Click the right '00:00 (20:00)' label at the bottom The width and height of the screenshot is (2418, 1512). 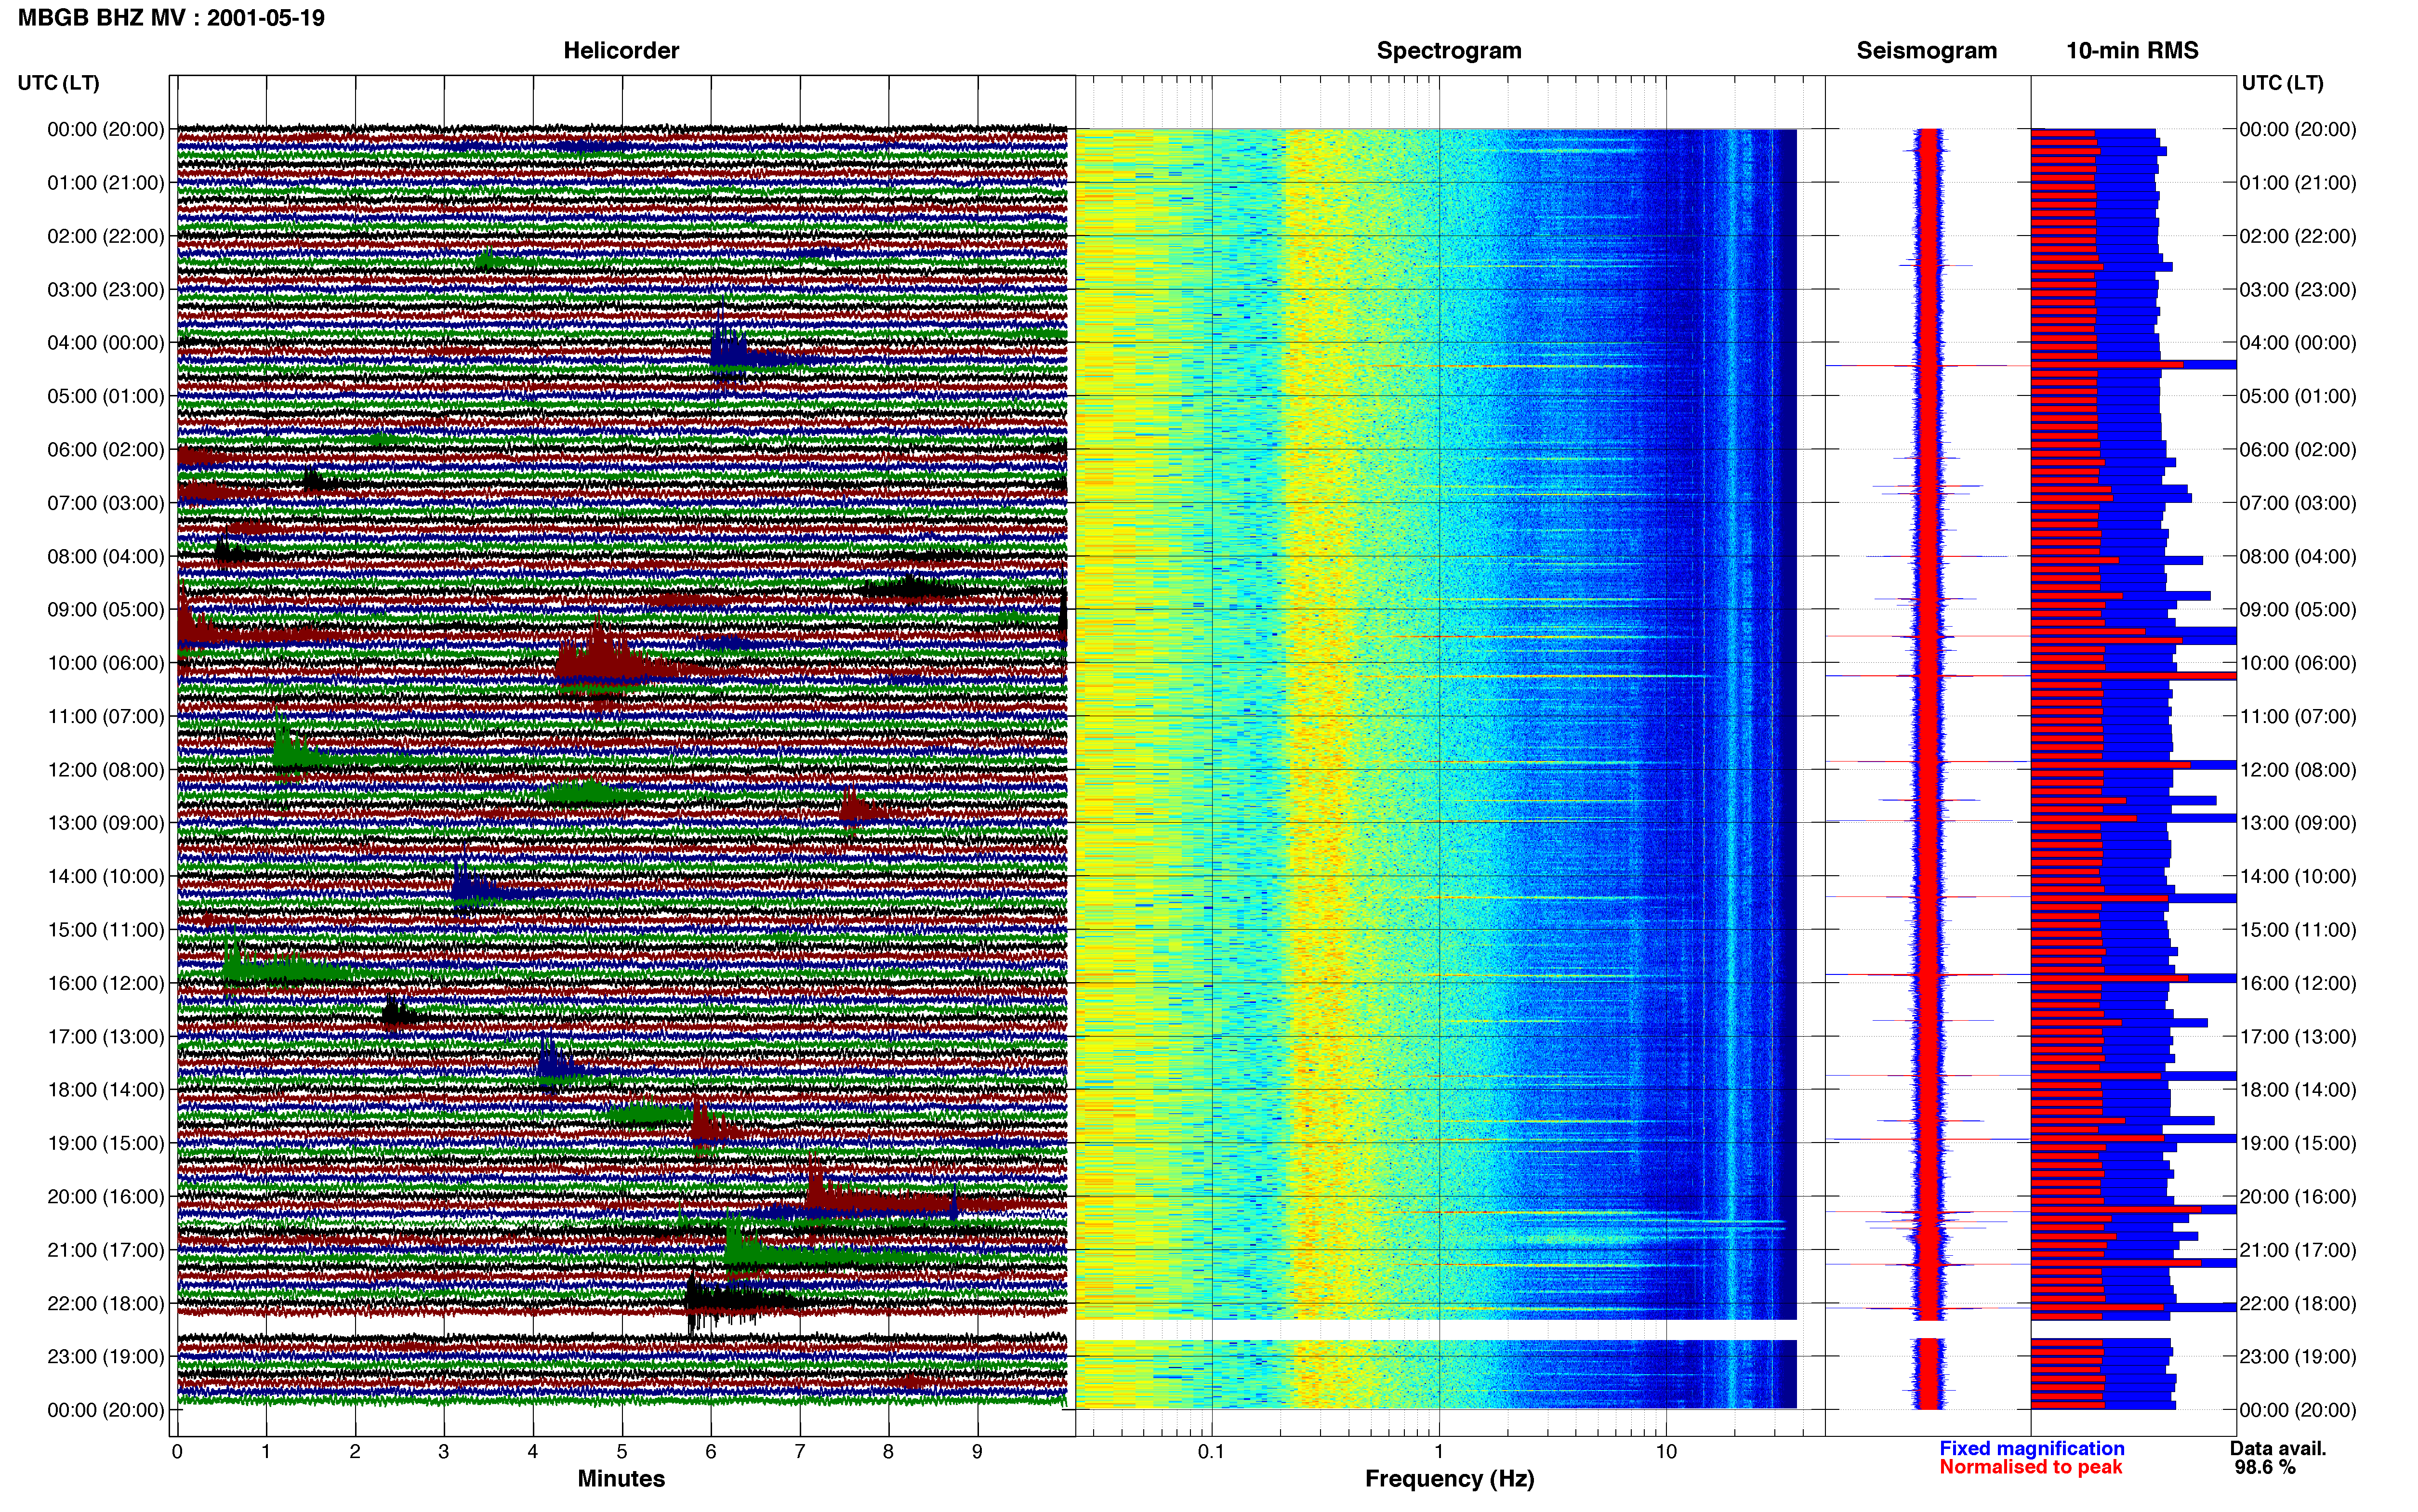[x=2298, y=1410]
